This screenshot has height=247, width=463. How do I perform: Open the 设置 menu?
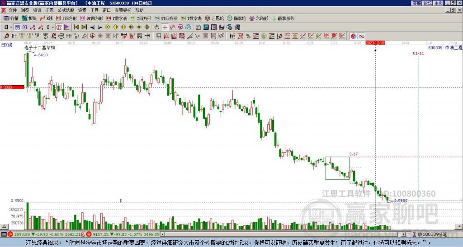point(82,10)
